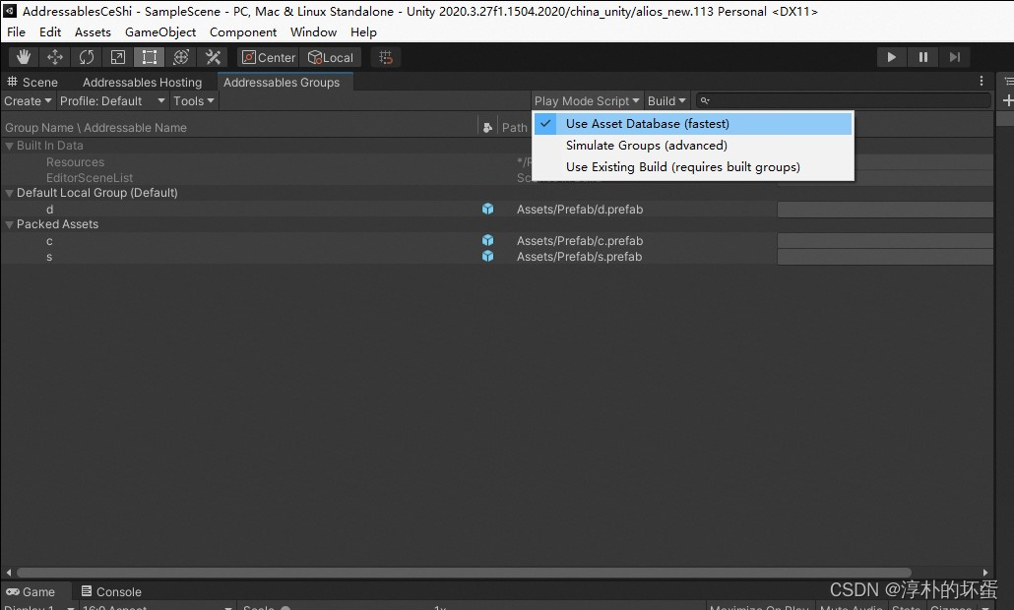Collapse the Packed Assets group
1014x610 pixels.
(x=9, y=225)
